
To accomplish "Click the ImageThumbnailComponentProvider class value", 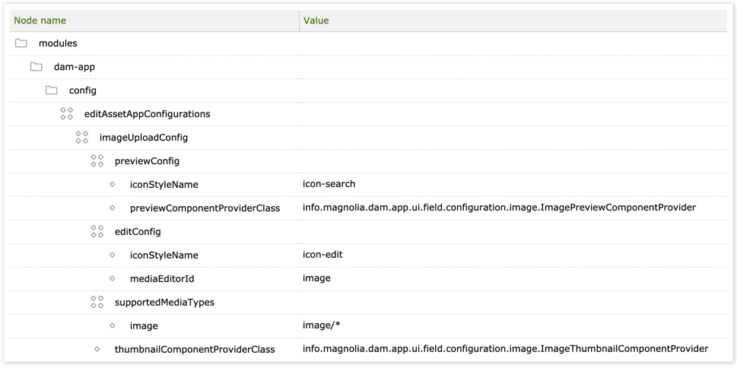I will [505, 349].
